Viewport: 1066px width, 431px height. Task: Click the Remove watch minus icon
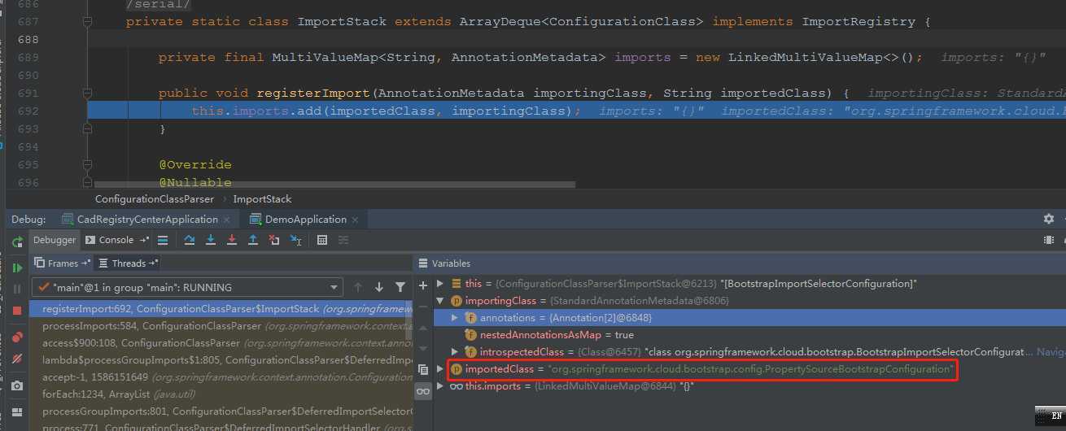point(422,306)
